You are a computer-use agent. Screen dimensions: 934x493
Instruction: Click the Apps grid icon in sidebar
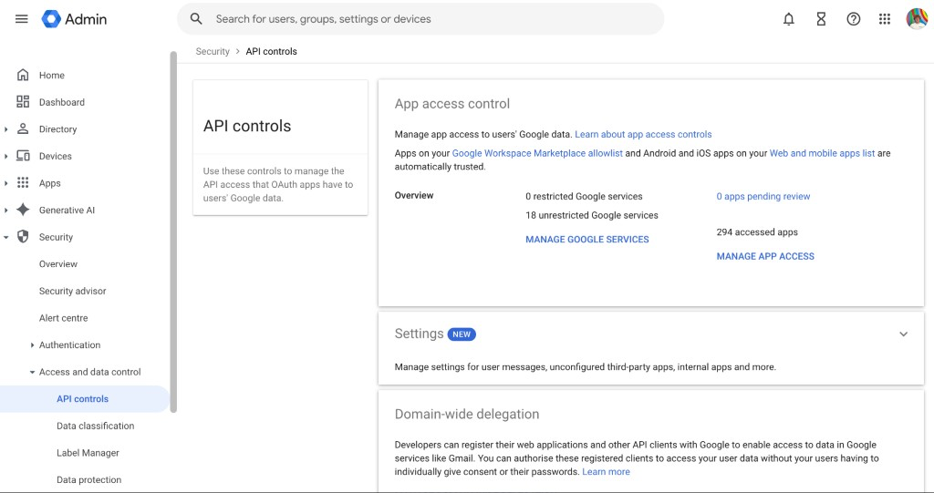(x=23, y=183)
